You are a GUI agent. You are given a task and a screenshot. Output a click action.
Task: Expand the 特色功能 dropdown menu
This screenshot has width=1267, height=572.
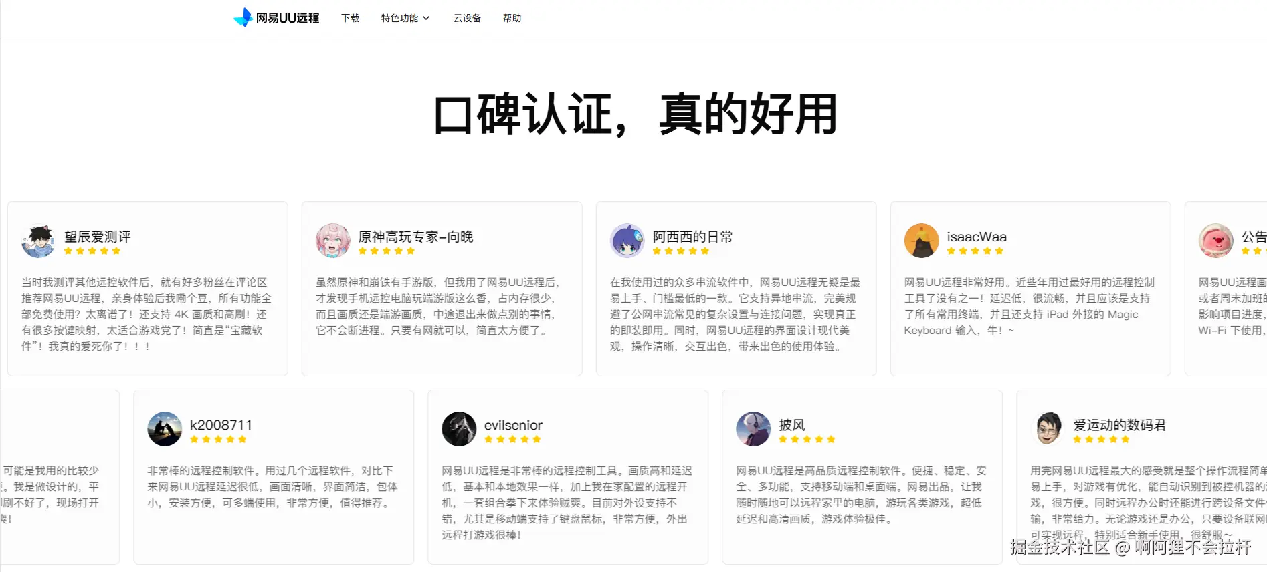[x=405, y=18]
